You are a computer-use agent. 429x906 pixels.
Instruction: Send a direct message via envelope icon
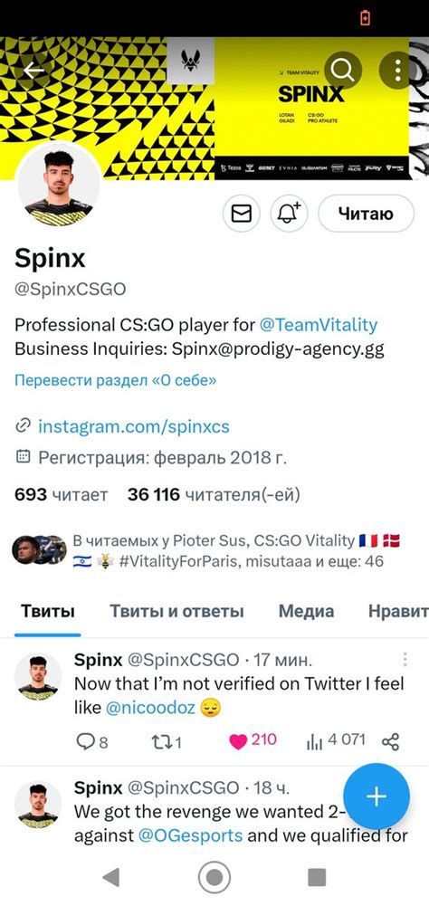[241, 214]
